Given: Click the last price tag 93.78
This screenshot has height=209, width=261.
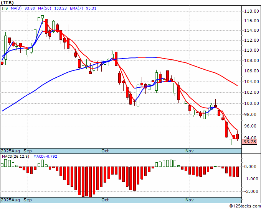Looking at the screenshot, I should point(249,142).
